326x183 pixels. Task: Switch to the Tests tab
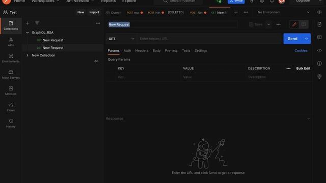[186, 51]
